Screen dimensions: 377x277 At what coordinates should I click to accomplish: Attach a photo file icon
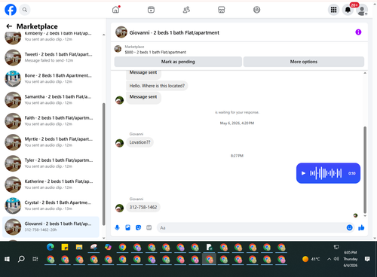127,227
